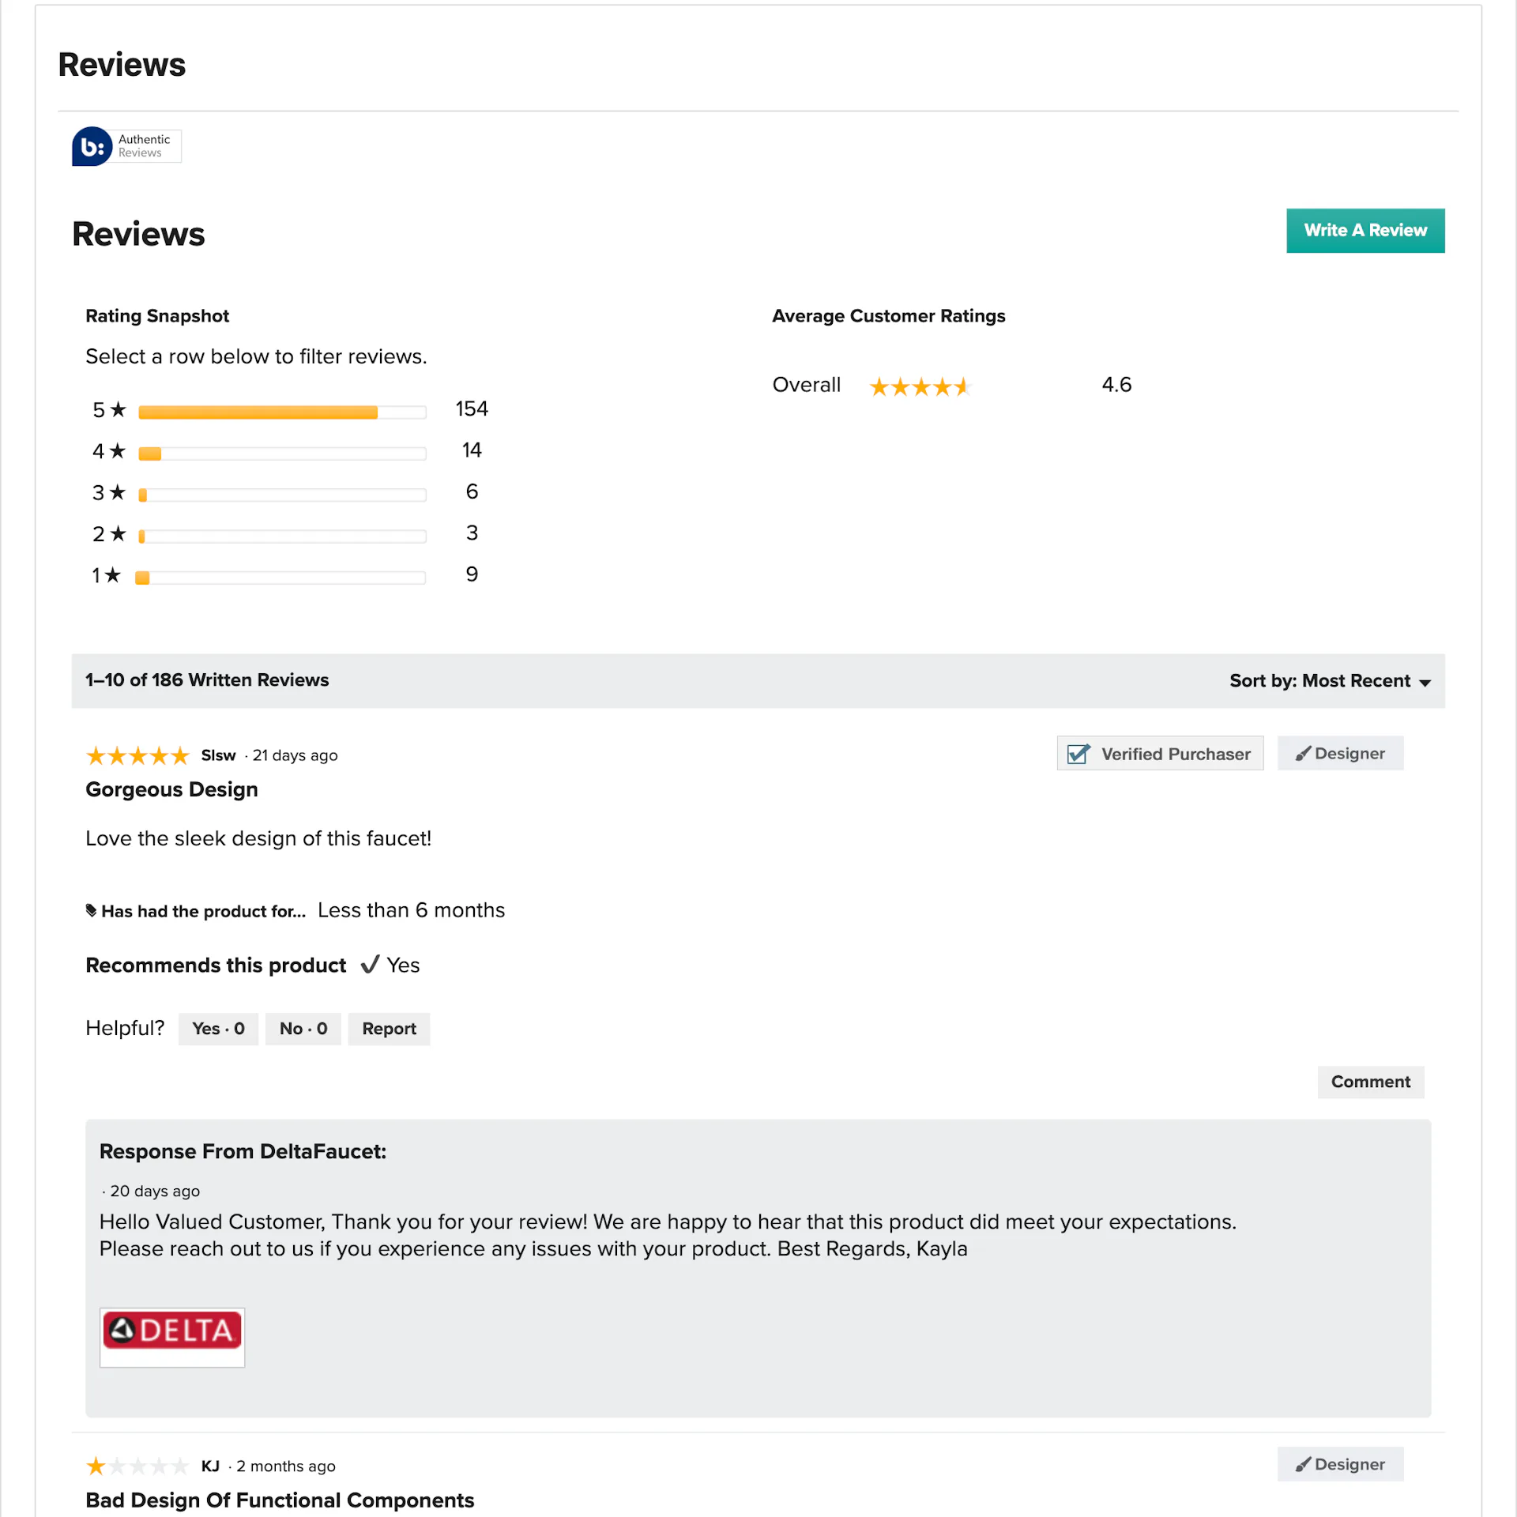Click the Delta brand logo in the response
Image resolution: width=1517 pixels, height=1517 pixels.
(x=171, y=1336)
